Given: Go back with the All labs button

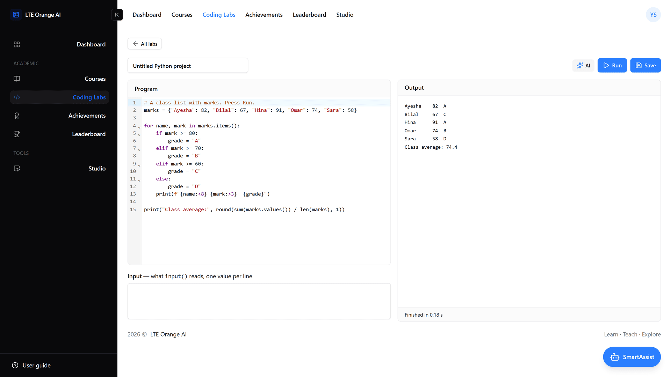Looking at the screenshot, I should 145,44.
